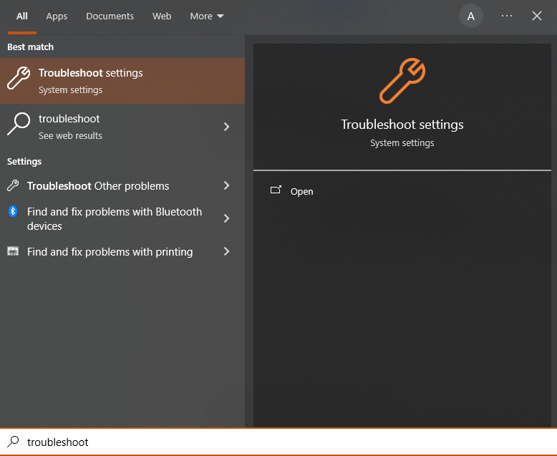557x456 pixels.
Task: Open the Troubleshoot settings best match result
Action: [x=122, y=81]
